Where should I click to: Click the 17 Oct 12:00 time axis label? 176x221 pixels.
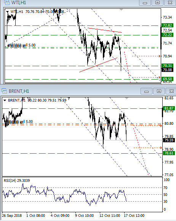point(134,216)
